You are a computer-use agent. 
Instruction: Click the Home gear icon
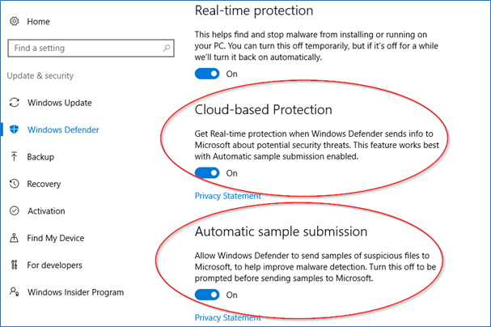coord(15,22)
